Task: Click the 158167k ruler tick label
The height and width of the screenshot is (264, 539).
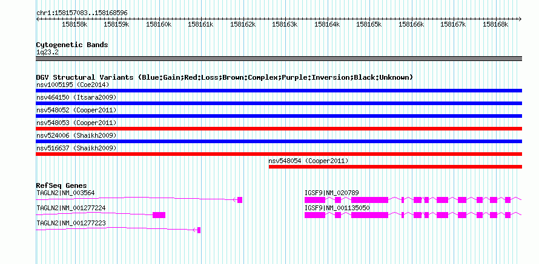Action: click(x=454, y=24)
